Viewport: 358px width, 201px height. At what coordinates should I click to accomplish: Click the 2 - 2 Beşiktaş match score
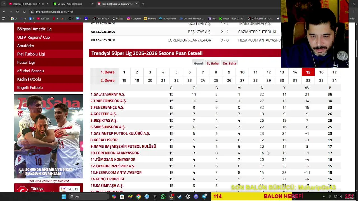[x=225, y=32]
